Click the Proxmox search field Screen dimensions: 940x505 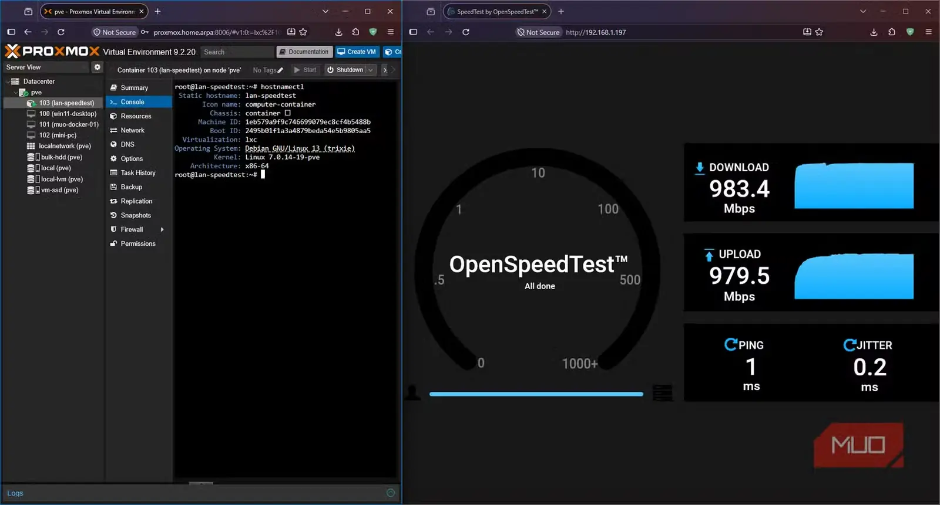tap(237, 52)
